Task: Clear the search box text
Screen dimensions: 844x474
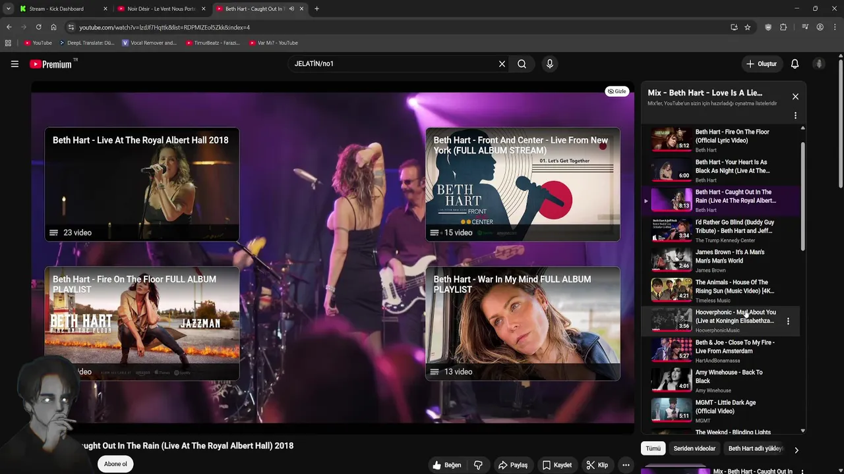Action: click(x=502, y=64)
